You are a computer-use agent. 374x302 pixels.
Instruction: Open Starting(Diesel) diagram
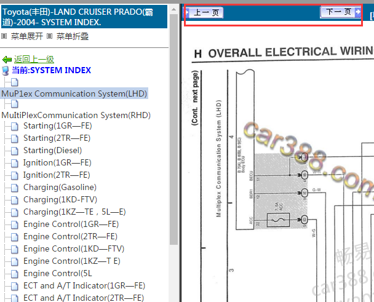53,150
